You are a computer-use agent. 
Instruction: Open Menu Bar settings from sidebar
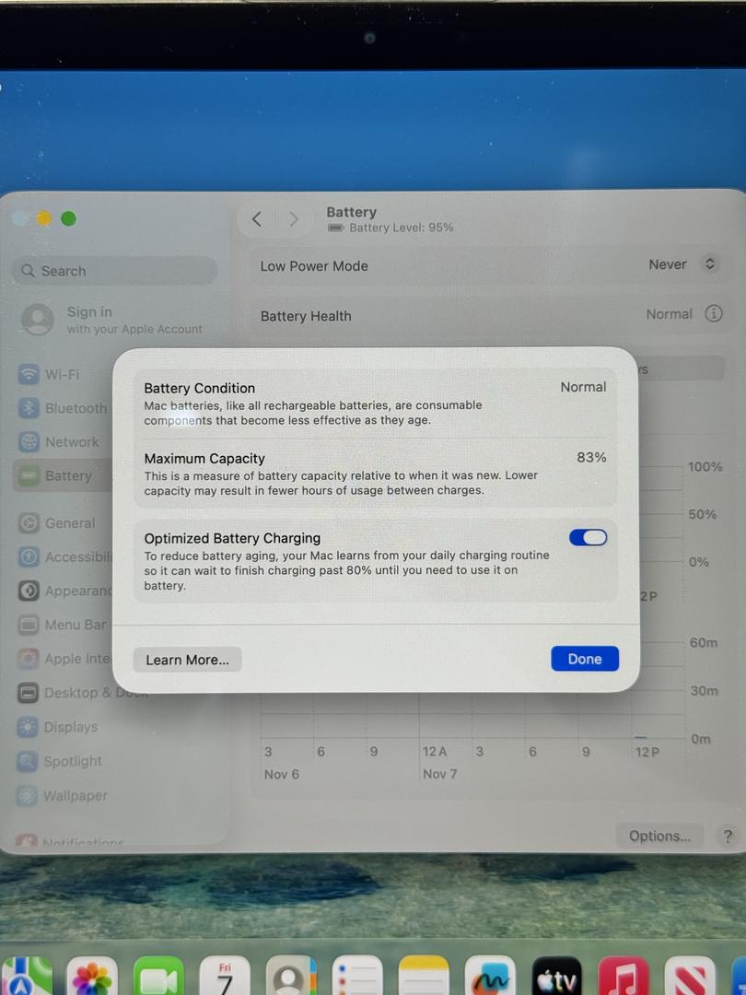(x=64, y=625)
